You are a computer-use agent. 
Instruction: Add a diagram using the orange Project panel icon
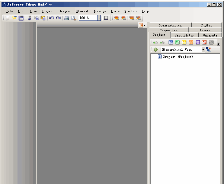[x=191, y=42]
